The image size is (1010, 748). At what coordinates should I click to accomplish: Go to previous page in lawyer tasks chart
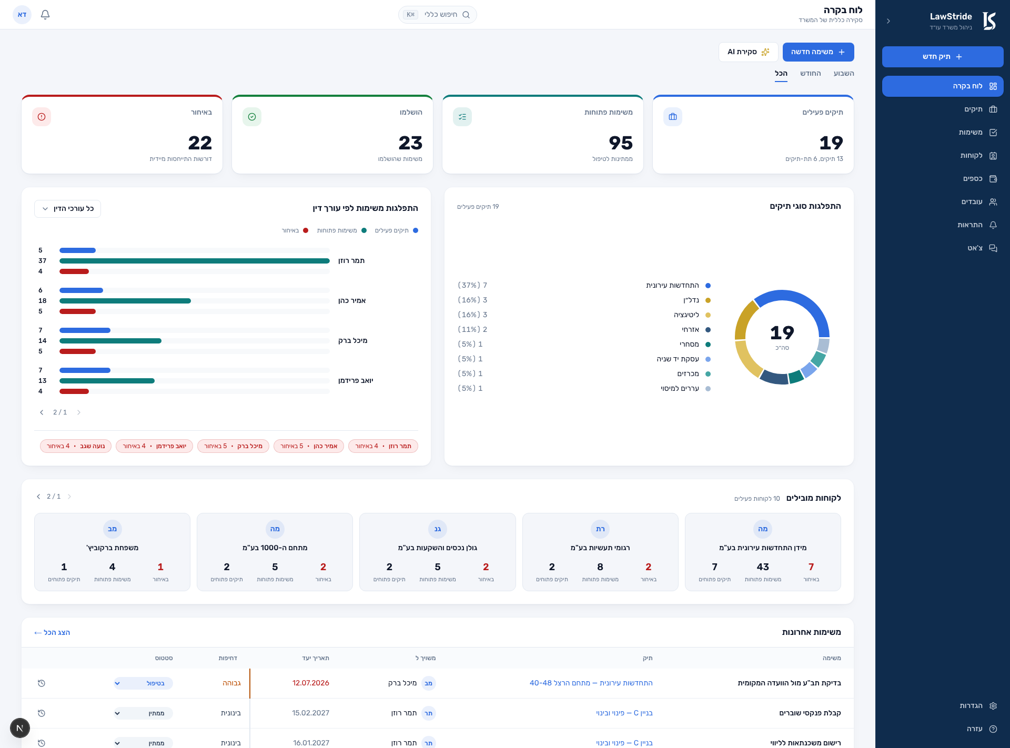pyautogui.click(x=79, y=412)
